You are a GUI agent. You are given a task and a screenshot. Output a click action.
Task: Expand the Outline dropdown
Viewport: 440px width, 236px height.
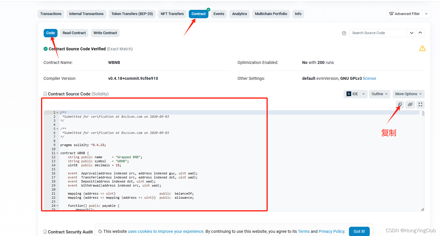tap(379, 94)
